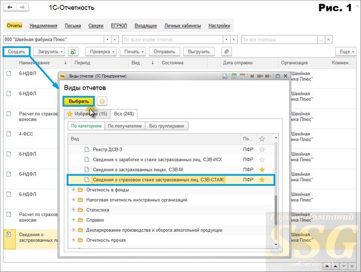Toggle favorite star for СЗВ-ИСХ

(262, 159)
